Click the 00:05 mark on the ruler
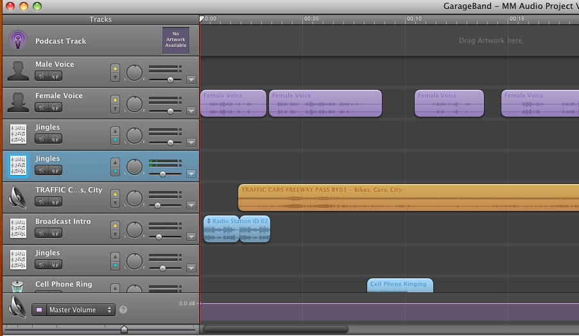Viewport: 579px width, 336px height. pos(311,19)
